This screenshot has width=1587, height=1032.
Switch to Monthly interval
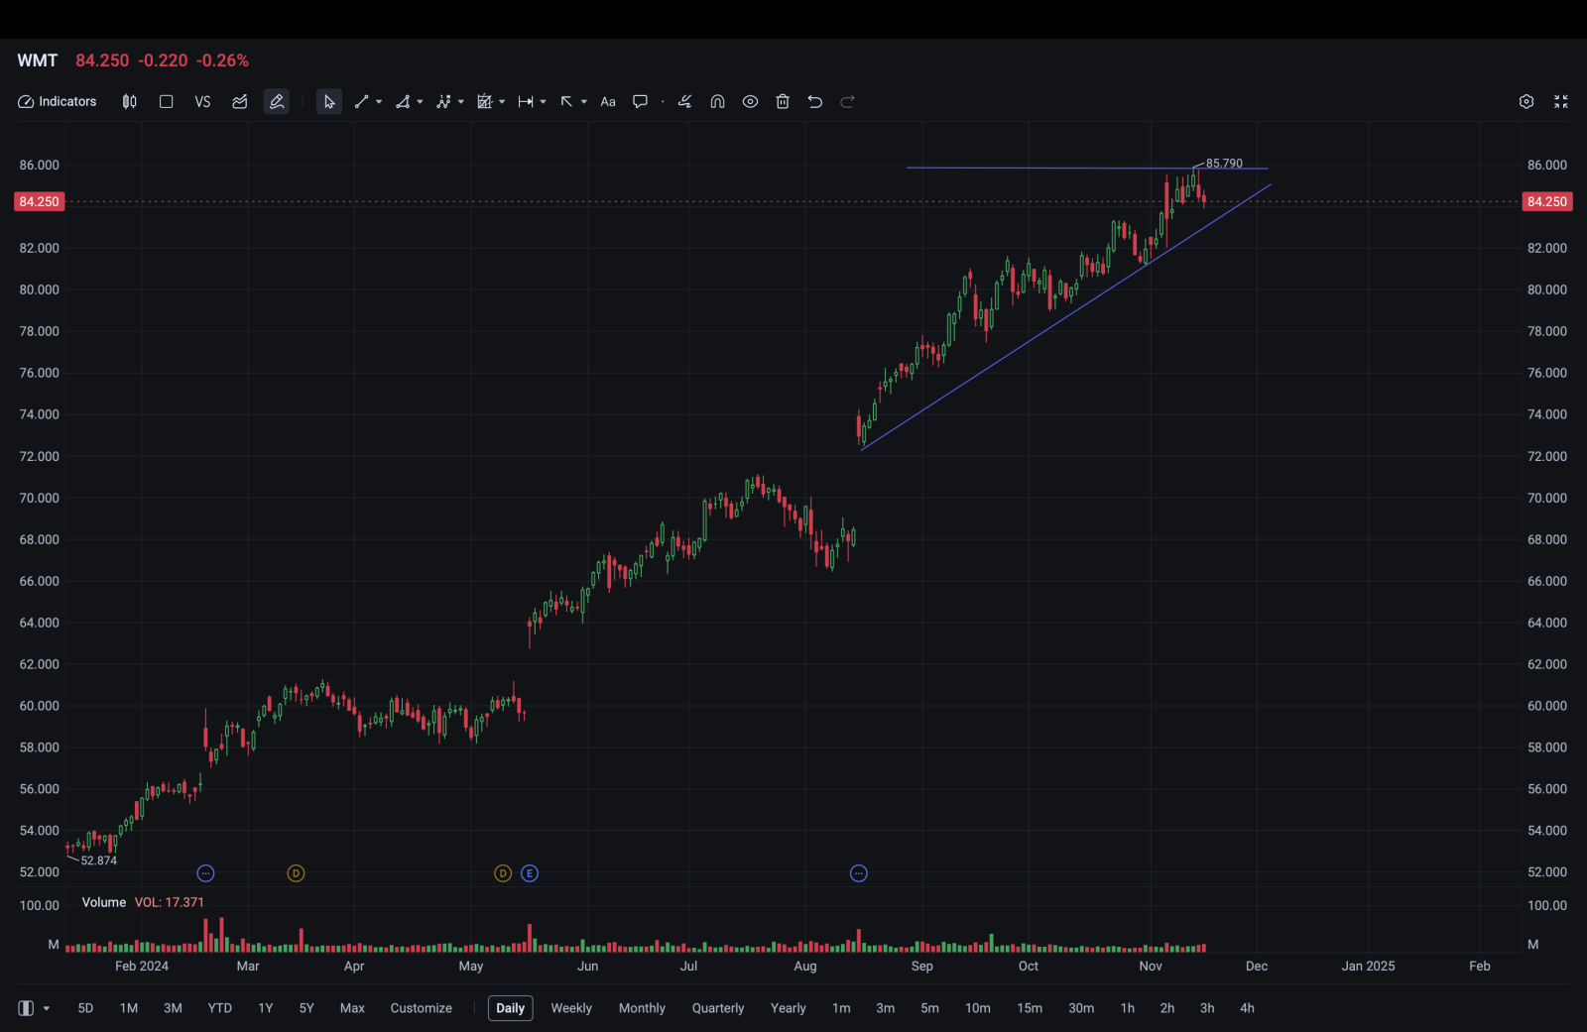[x=642, y=1008]
